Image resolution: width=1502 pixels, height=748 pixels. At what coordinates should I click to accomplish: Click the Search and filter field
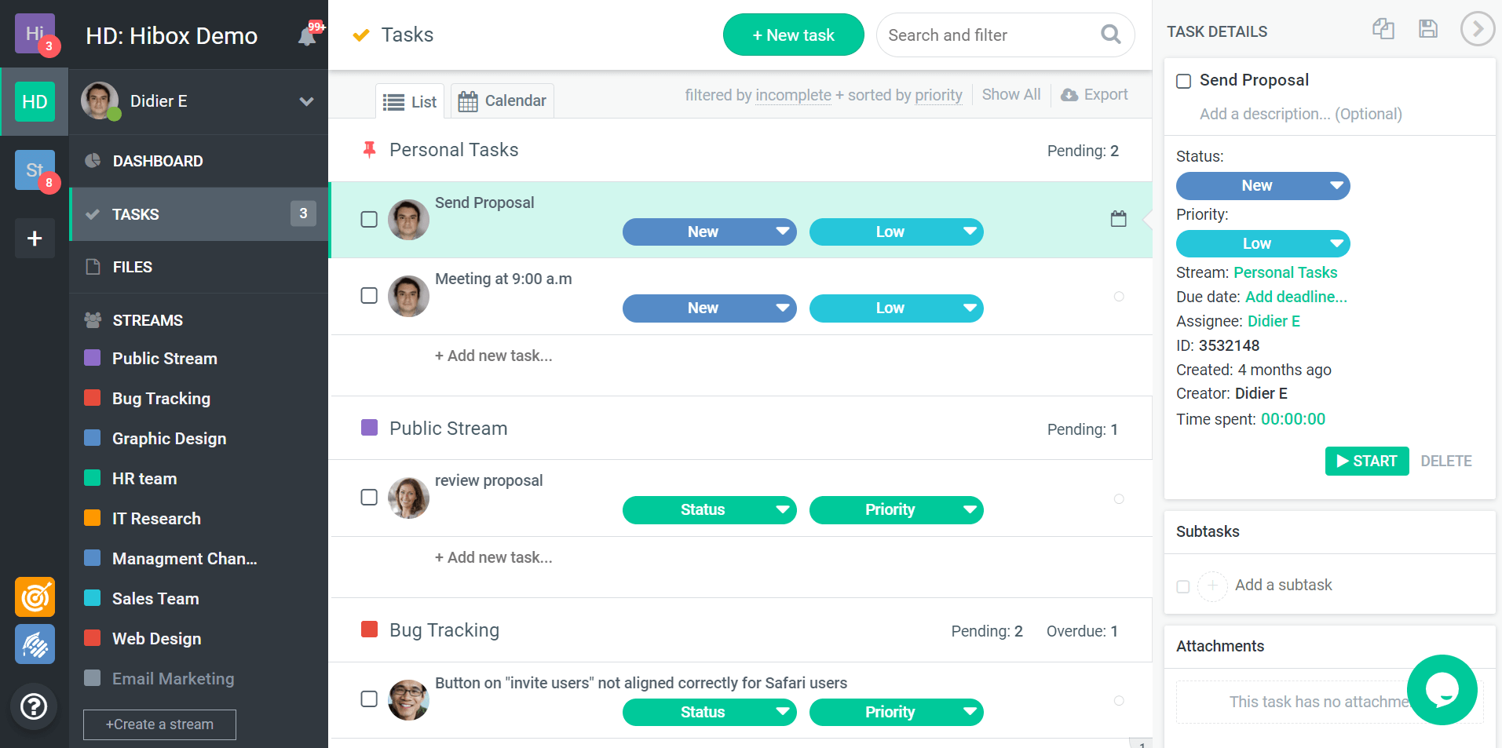point(989,35)
